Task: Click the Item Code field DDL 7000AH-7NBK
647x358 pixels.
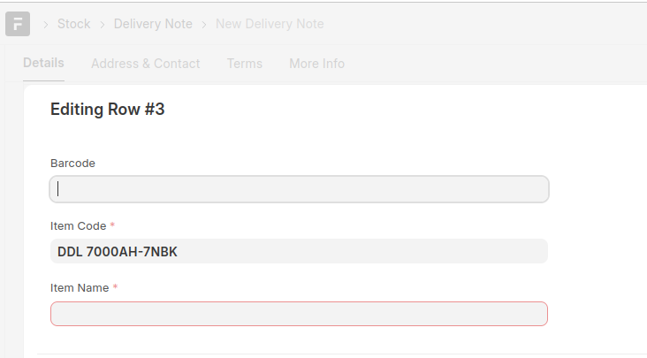Action: (299, 251)
